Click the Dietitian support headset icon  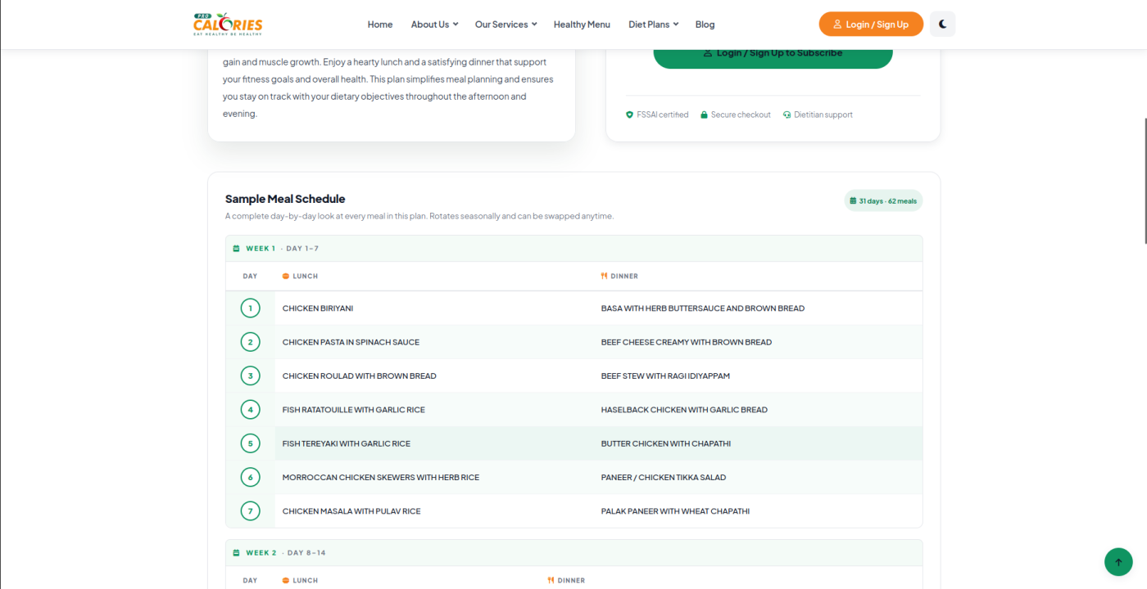click(x=787, y=115)
